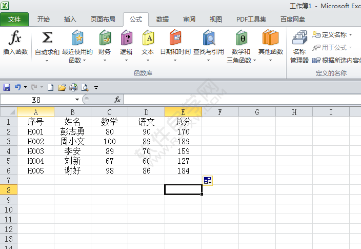Click the New document icon
Viewport: 361px width, 249px height.
[50, 87]
